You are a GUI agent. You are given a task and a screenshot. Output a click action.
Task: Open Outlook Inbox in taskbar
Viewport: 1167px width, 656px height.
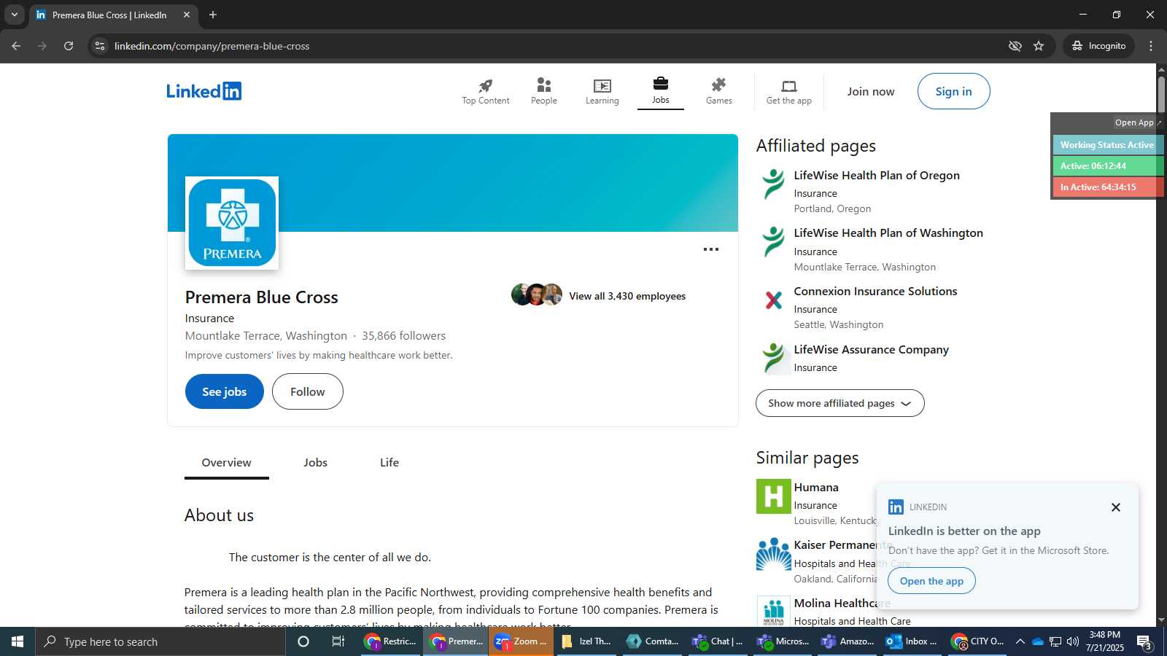pyautogui.click(x=912, y=641)
